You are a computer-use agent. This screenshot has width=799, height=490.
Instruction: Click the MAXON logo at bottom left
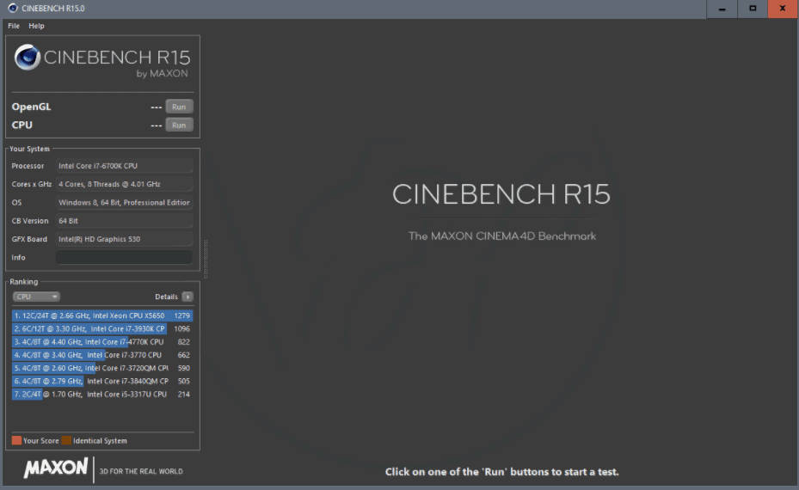(x=56, y=469)
